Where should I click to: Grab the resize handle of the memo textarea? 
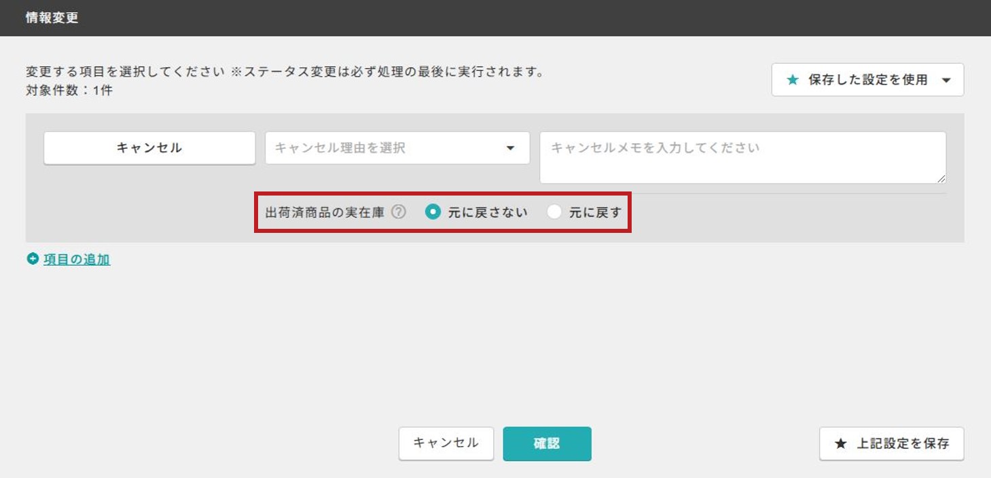pyautogui.click(x=941, y=178)
